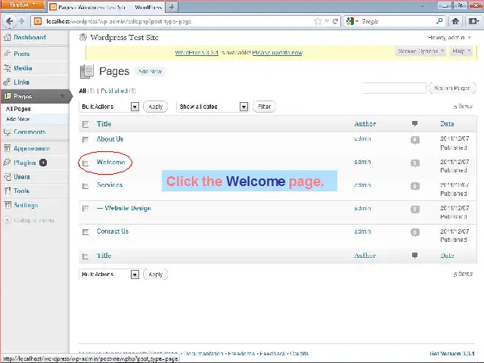
Task: Click the Media icon in sidebar
Action: pyautogui.click(x=7, y=68)
